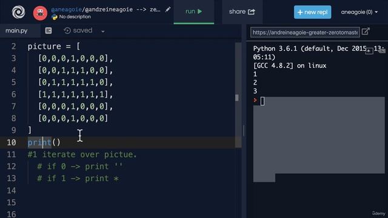This screenshot has width=388, height=218.
Task: Open output in new window icon
Action: point(366,31)
